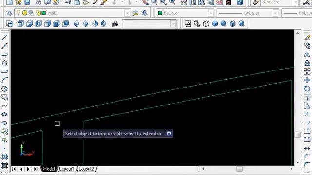
Task: Open the Help icon
Action: (x=240, y=2)
